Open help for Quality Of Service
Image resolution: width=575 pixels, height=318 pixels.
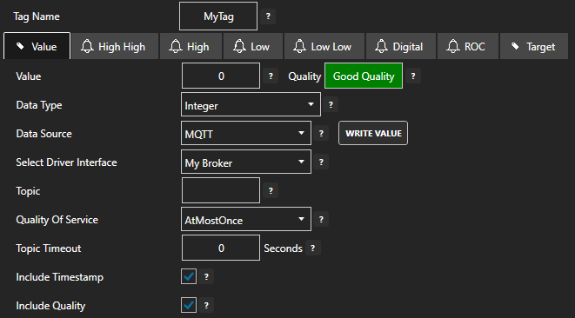pos(321,219)
